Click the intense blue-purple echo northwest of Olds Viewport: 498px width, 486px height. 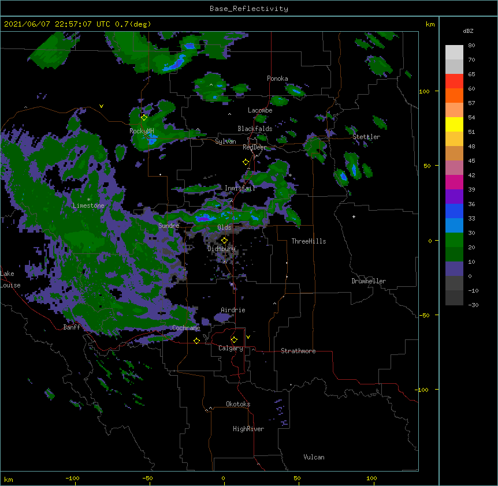coord(203,218)
